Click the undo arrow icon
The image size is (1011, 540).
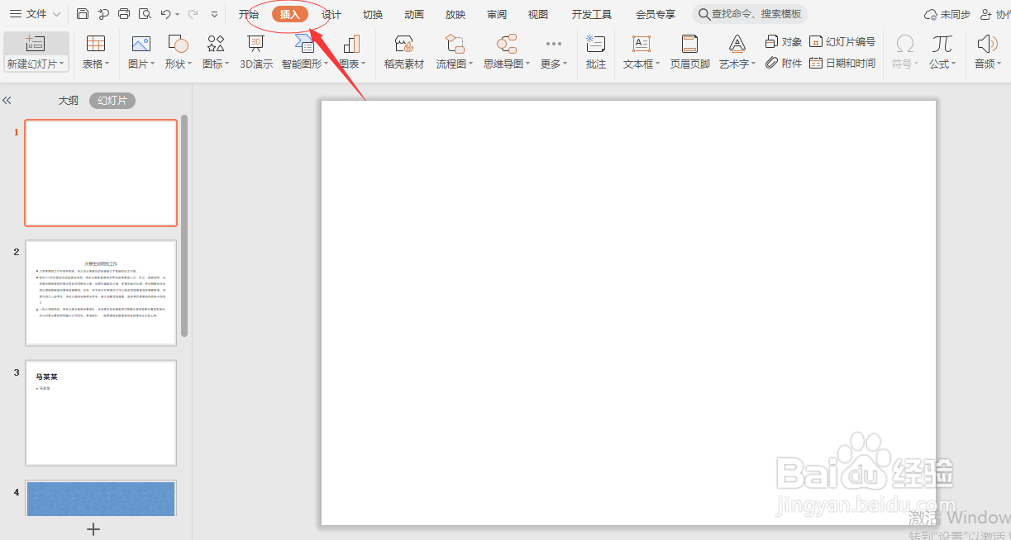[x=166, y=14]
